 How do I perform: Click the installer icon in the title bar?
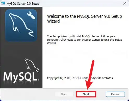3,3
